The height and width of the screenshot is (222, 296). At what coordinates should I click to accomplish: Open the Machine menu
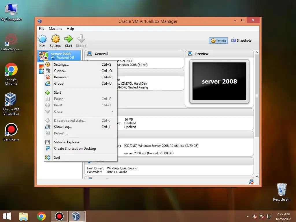[x=55, y=29]
